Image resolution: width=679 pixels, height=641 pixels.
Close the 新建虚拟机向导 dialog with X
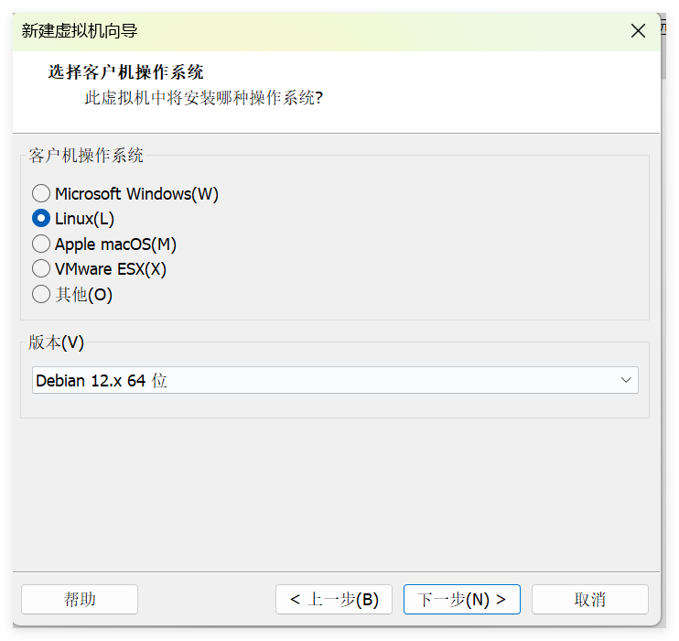pos(639,31)
